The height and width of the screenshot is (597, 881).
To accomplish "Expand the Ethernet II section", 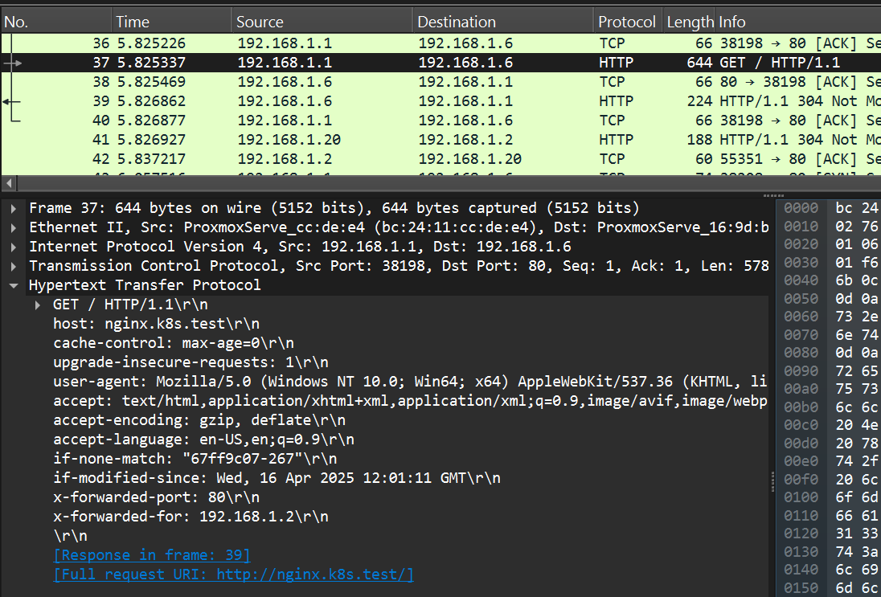I will pos(14,227).
